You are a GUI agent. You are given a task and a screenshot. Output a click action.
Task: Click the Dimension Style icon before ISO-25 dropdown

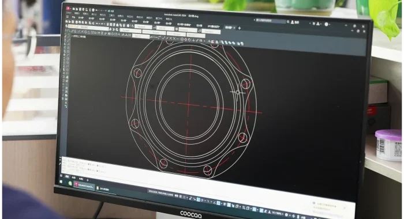[154, 28]
